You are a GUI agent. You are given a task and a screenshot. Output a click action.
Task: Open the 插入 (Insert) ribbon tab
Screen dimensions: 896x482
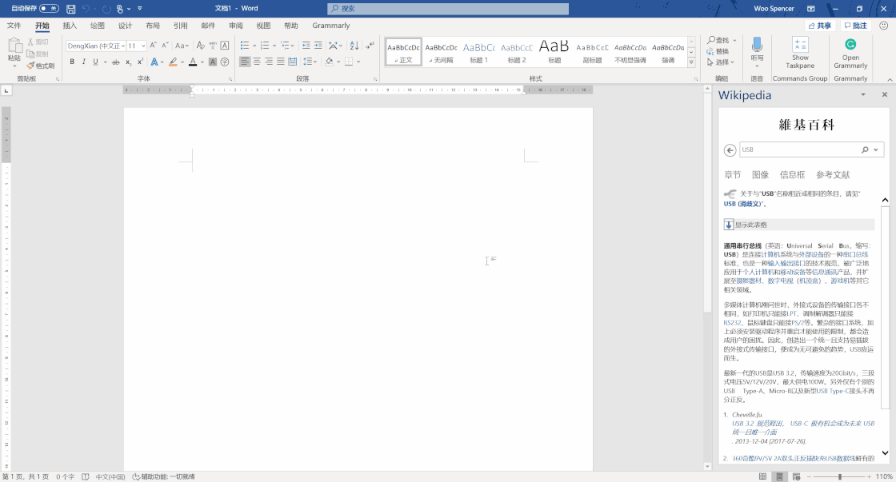(70, 26)
